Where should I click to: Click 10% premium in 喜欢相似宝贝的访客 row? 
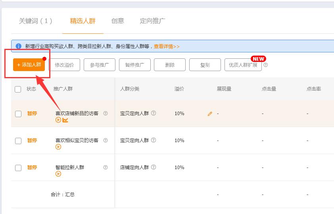pyautogui.click(x=179, y=141)
